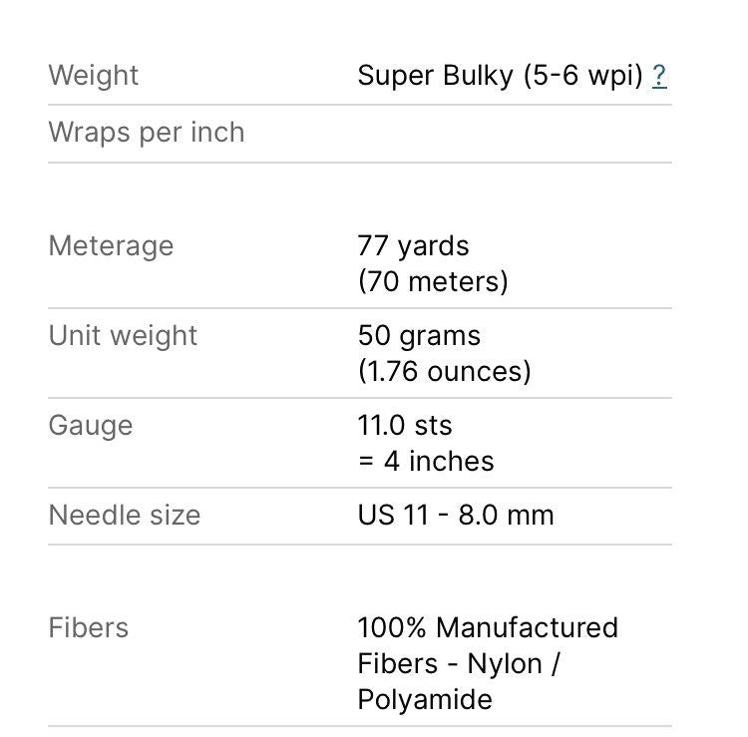The width and height of the screenshot is (748, 737).
Task: Click the Meterage label
Action: tap(111, 246)
